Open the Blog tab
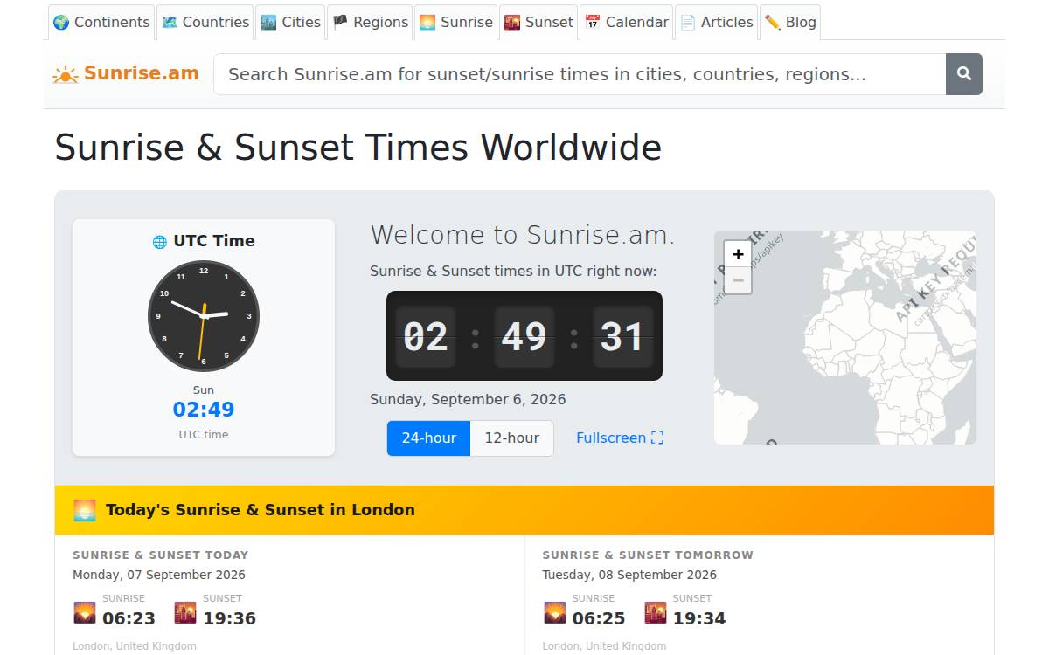The width and height of the screenshot is (1049, 655). point(790,23)
